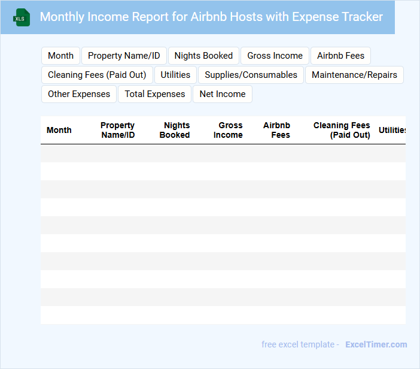Click the green XLS file icon
This screenshot has height=369, width=420.
click(22, 17)
